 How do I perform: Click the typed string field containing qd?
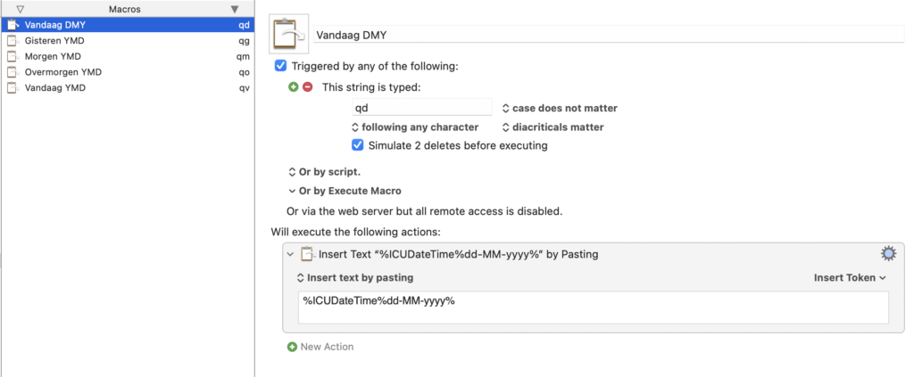pos(420,108)
